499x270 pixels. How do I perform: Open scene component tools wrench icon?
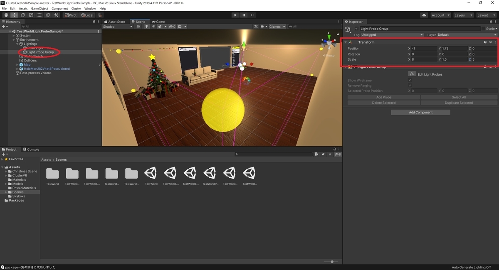[257, 27]
